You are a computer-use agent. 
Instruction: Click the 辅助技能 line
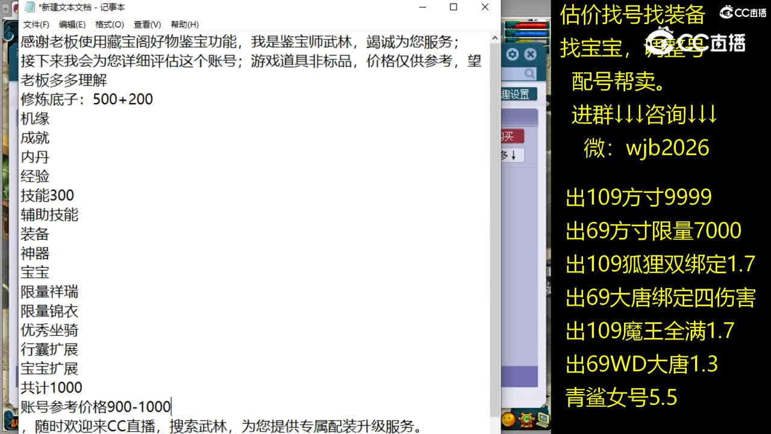[x=49, y=215]
